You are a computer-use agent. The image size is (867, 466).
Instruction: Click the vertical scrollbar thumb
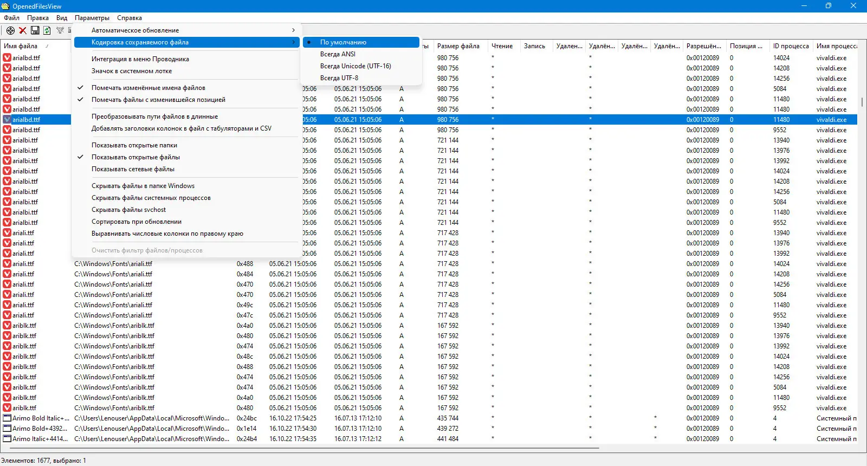click(x=862, y=102)
